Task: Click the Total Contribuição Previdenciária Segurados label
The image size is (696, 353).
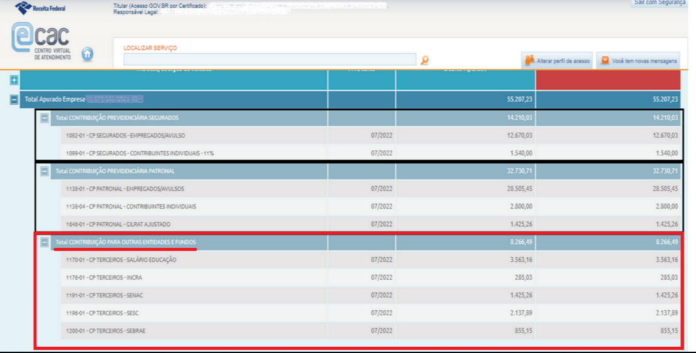Action: 117,118
